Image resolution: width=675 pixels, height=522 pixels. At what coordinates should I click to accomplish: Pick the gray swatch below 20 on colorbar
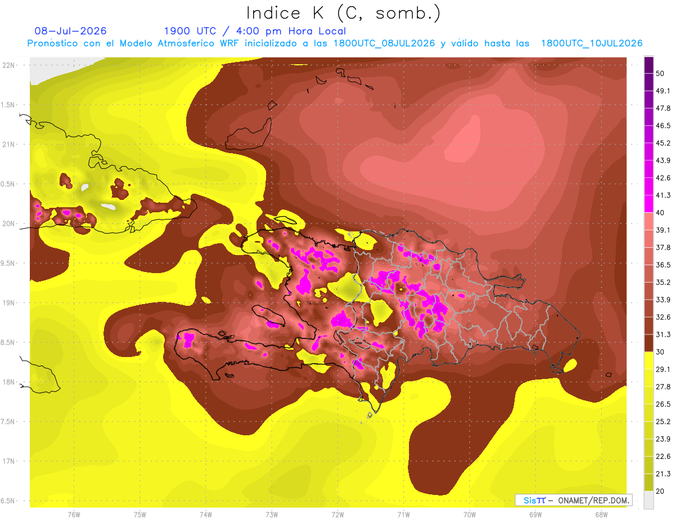(x=649, y=499)
